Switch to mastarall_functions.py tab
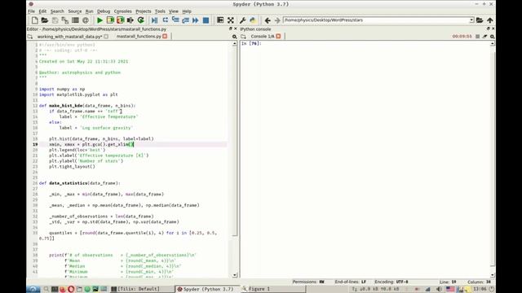The image size is (522, 293). (139, 37)
